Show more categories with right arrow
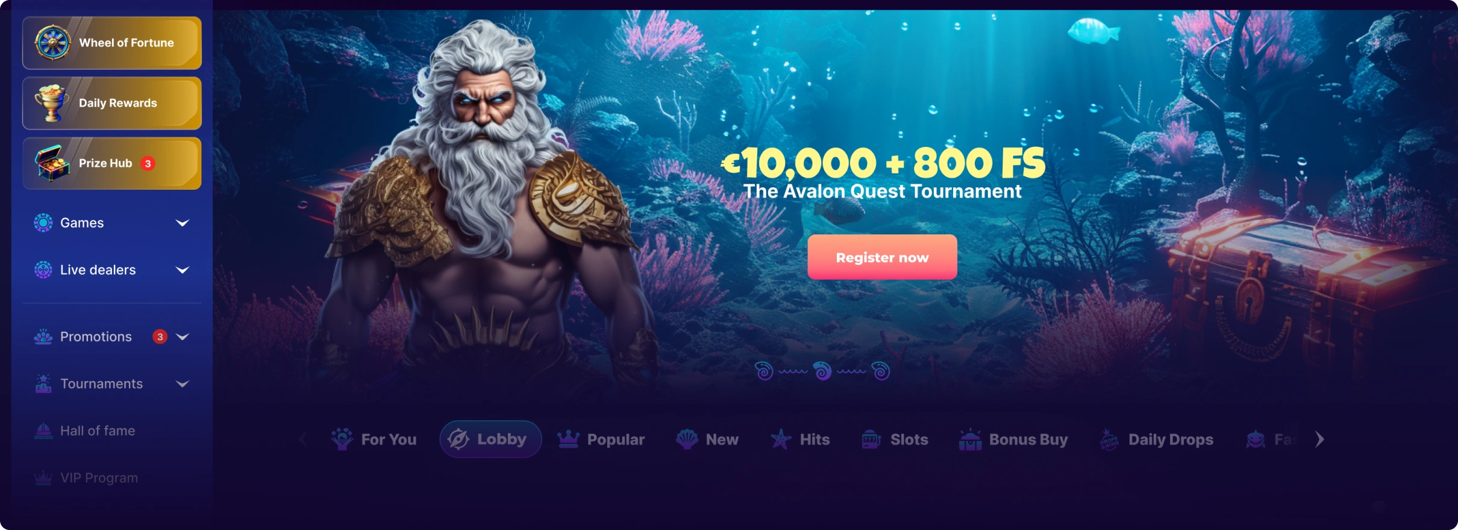Screen dimensions: 1458x530 coord(1319,440)
